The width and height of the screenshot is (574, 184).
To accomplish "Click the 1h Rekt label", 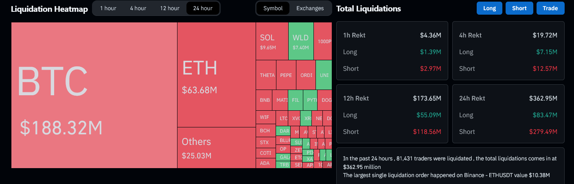I will pyautogui.click(x=354, y=35).
